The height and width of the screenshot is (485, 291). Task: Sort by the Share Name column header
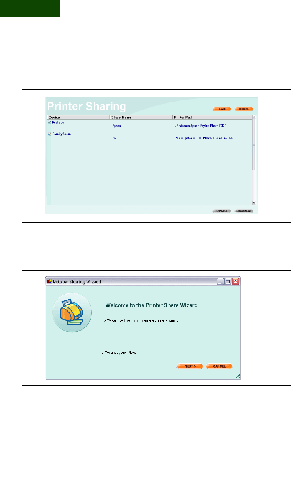141,117
